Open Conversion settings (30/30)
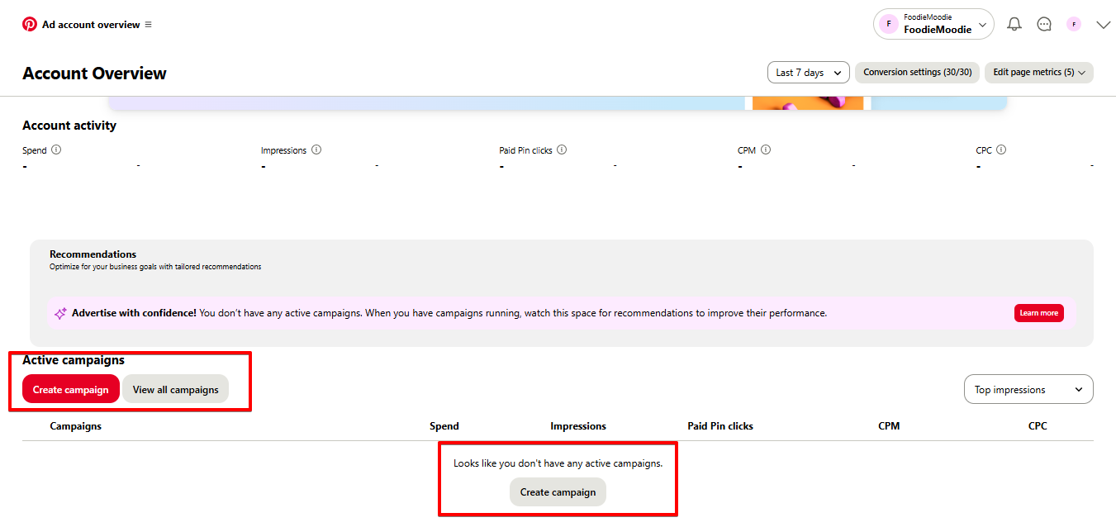This screenshot has width=1116, height=527. click(x=917, y=73)
